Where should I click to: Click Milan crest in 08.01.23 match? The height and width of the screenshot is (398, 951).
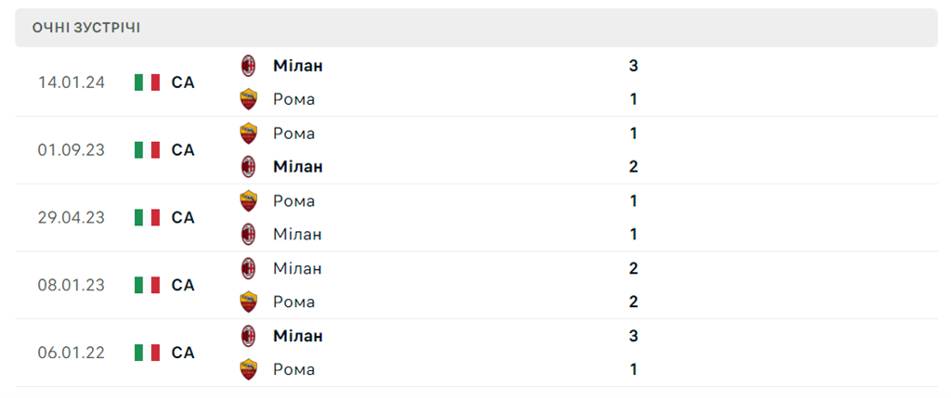(x=248, y=269)
